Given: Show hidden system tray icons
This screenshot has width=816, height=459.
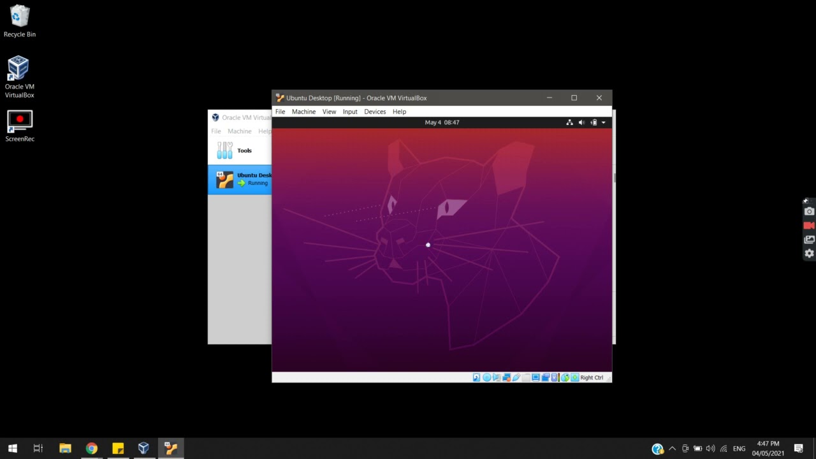Looking at the screenshot, I should 672,449.
